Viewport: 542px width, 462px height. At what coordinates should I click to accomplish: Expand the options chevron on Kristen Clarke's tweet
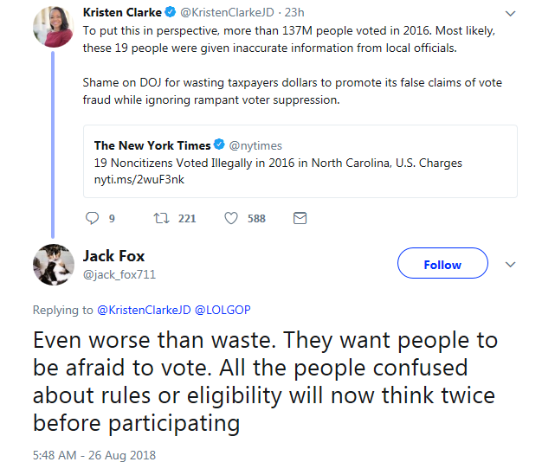[510, 14]
